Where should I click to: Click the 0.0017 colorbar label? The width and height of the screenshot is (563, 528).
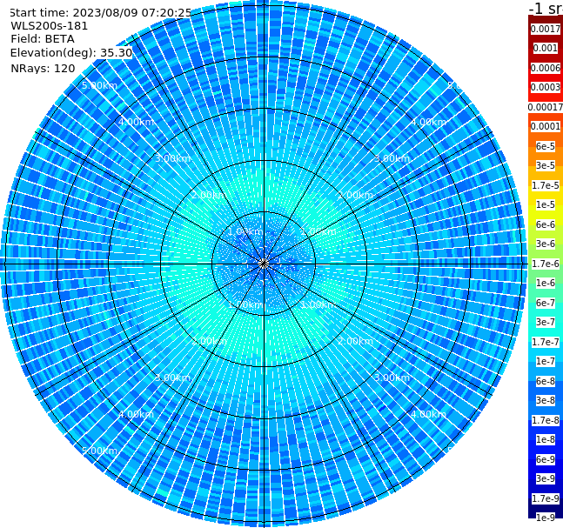(545, 29)
